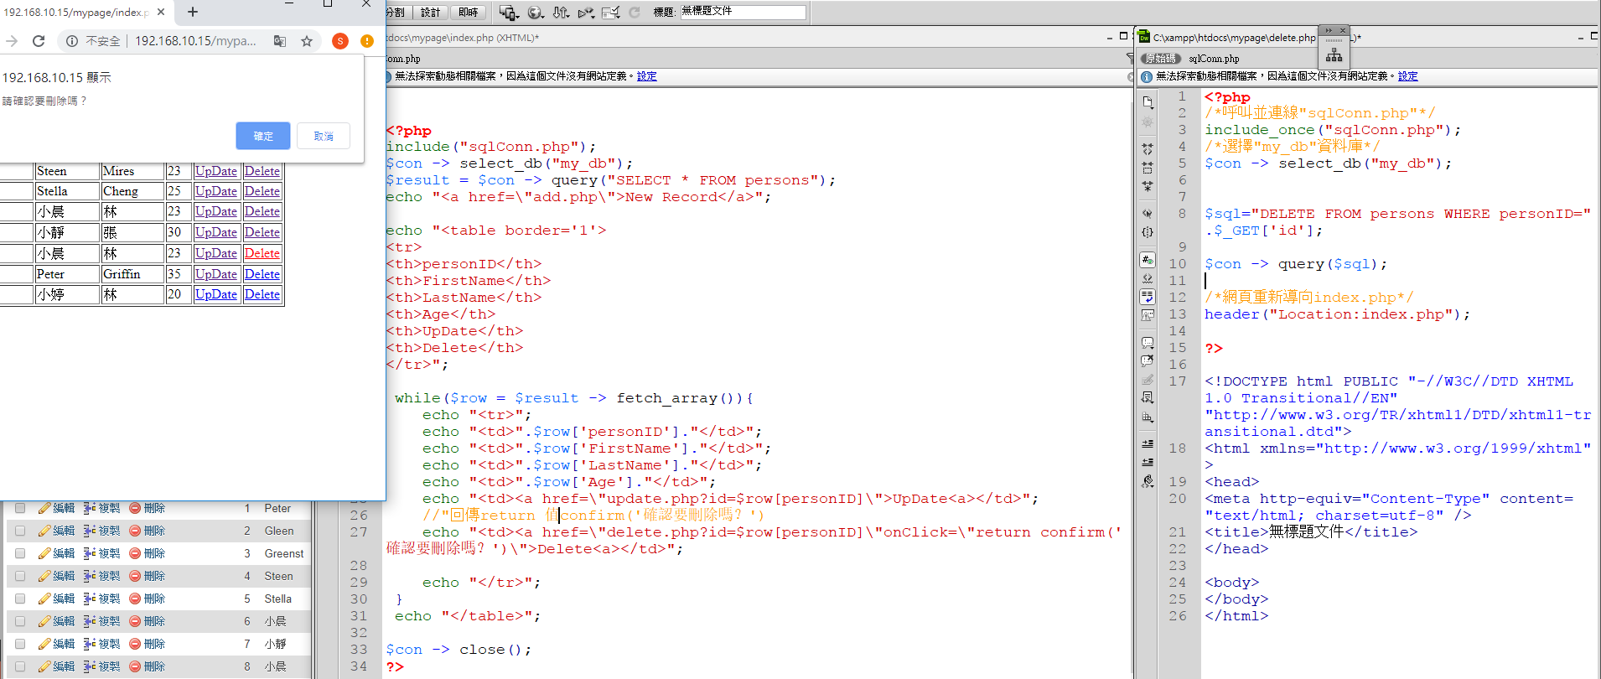Viewport: 1601px width, 679px height.
Task: Open the preview in browser globe dropdown
Action: click(x=536, y=13)
